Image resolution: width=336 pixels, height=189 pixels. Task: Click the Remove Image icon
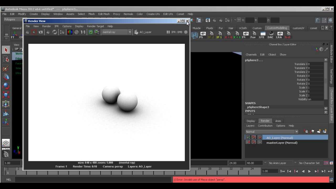tap(97, 32)
